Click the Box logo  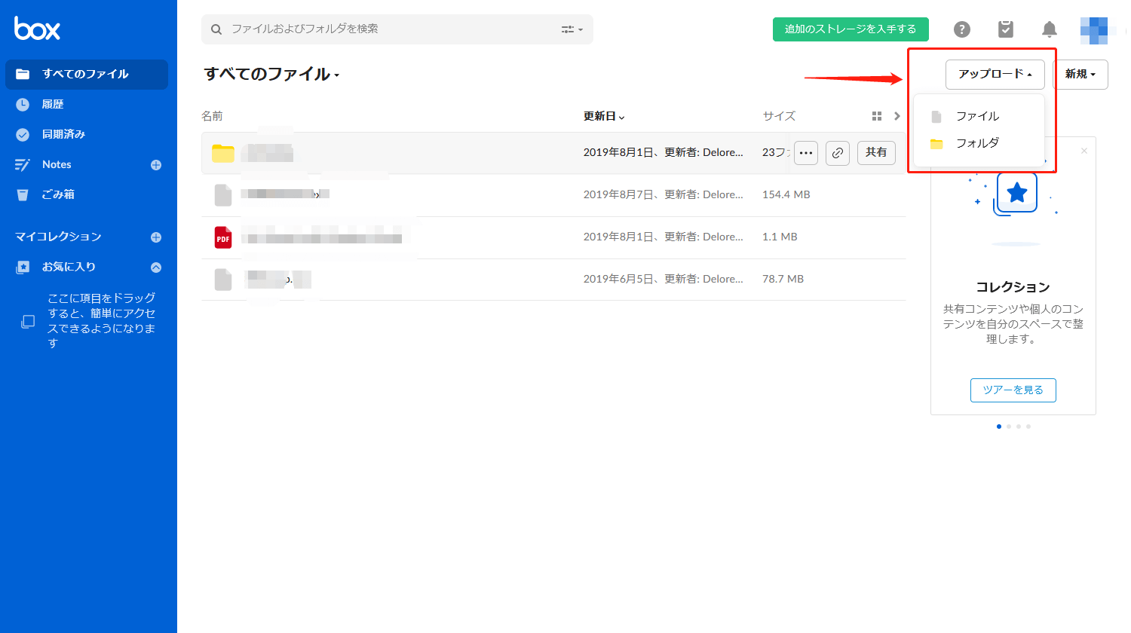click(x=37, y=29)
